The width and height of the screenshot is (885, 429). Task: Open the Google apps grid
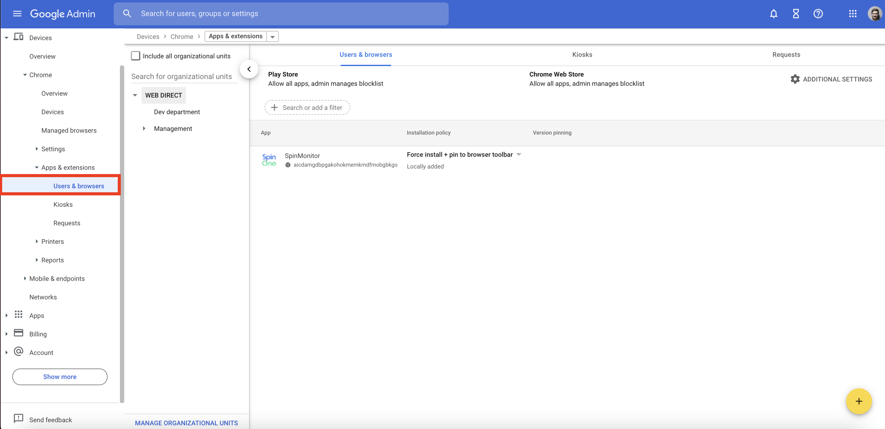point(852,14)
